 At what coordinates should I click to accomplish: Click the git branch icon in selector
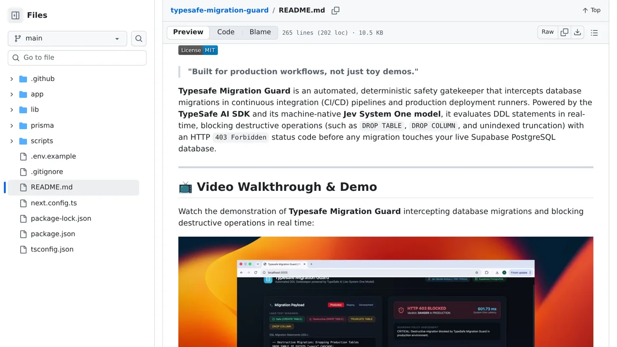click(x=18, y=39)
